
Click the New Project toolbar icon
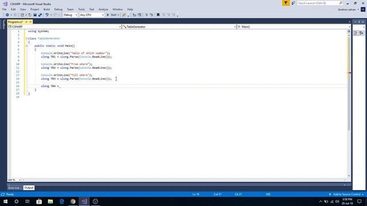[x=22, y=15]
